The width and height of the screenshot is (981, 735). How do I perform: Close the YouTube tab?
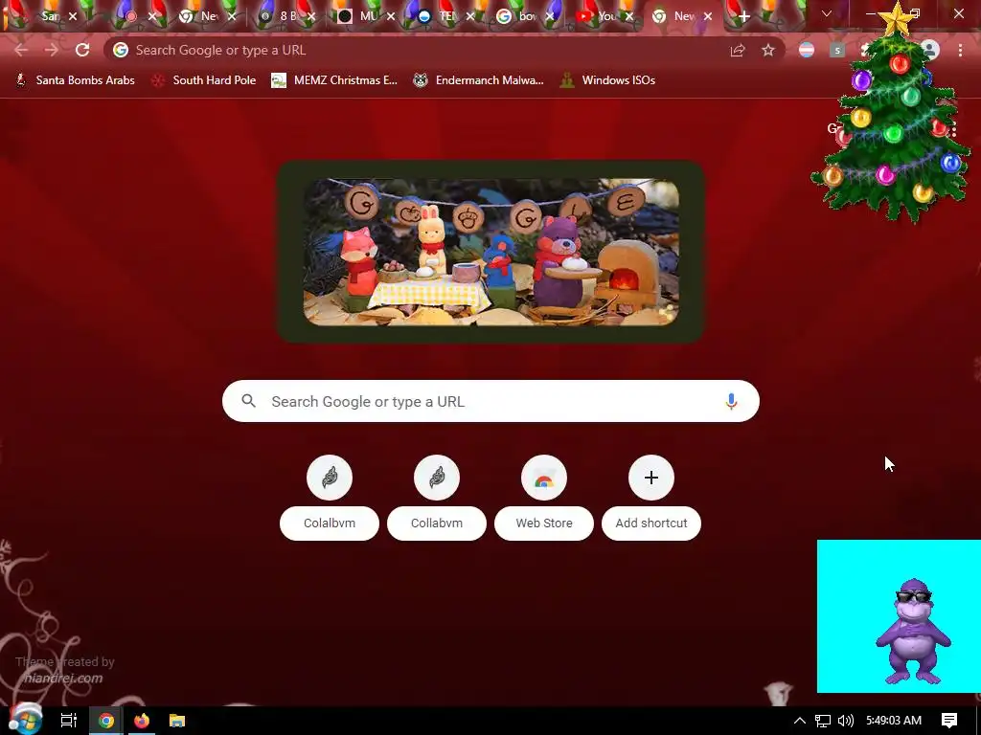[629, 16]
